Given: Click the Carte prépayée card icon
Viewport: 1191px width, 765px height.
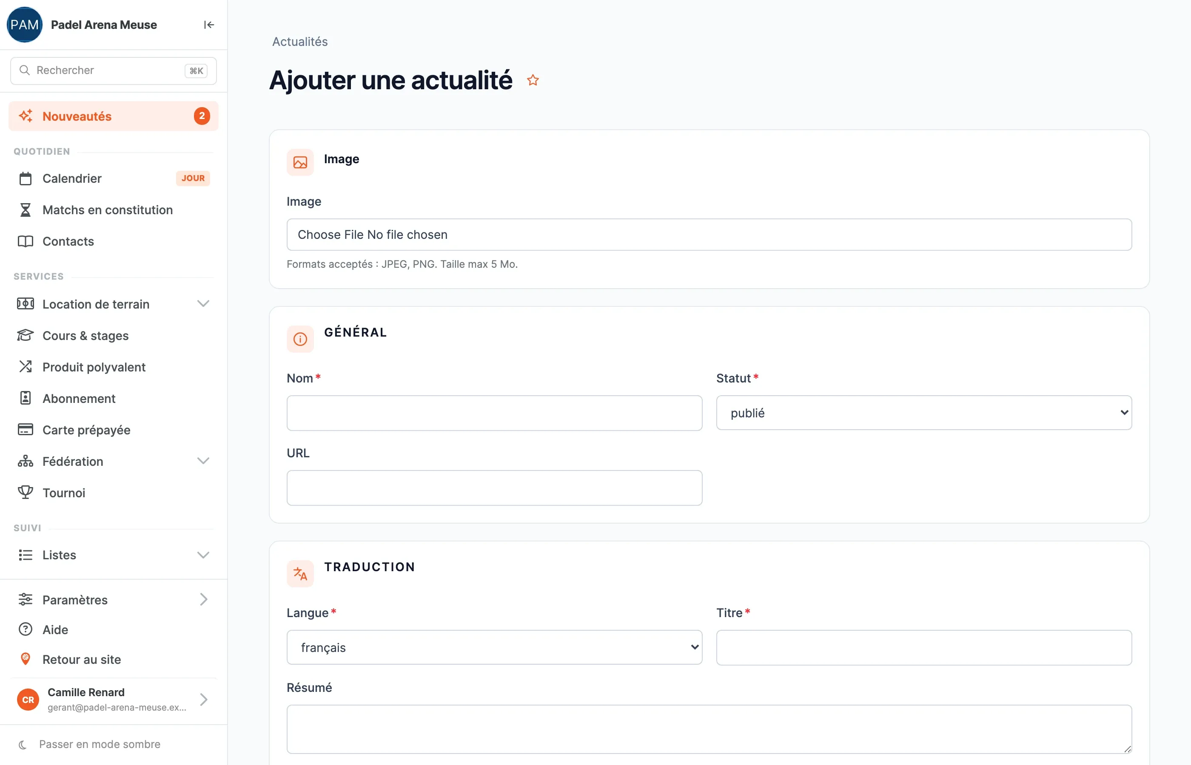Looking at the screenshot, I should pyautogui.click(x=26, y=430).
